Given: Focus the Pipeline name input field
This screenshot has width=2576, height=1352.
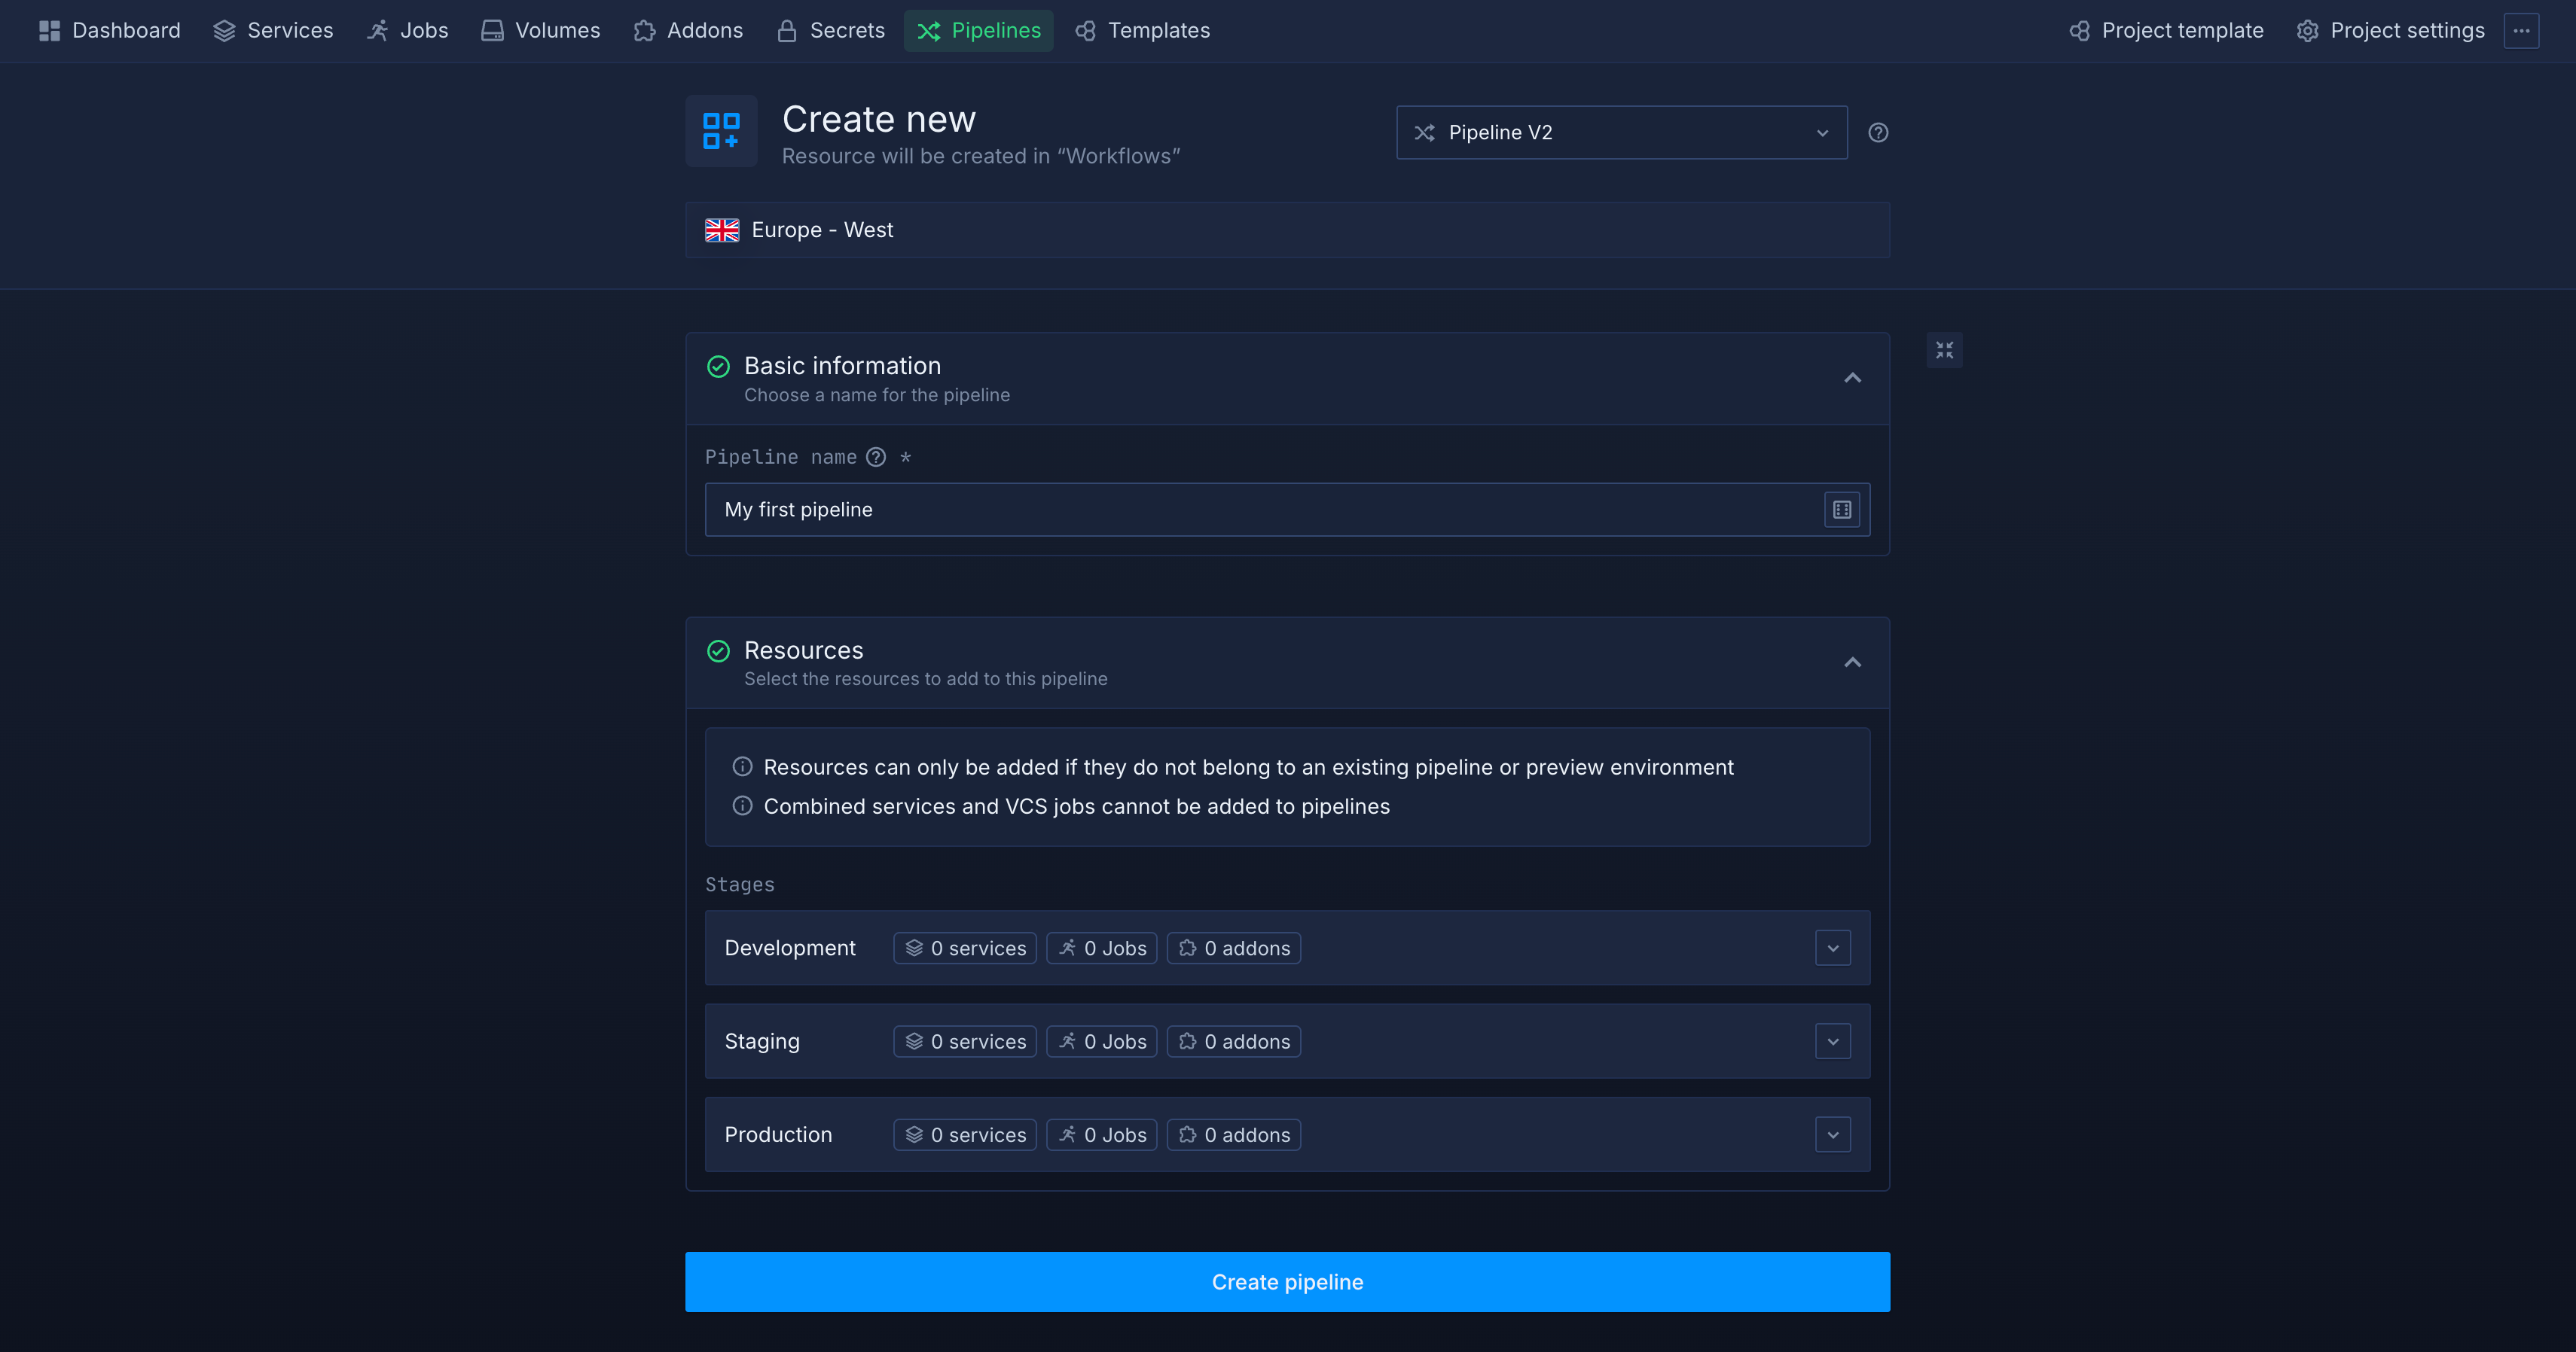Looking at the screenshot, I should pos(1287,510).
